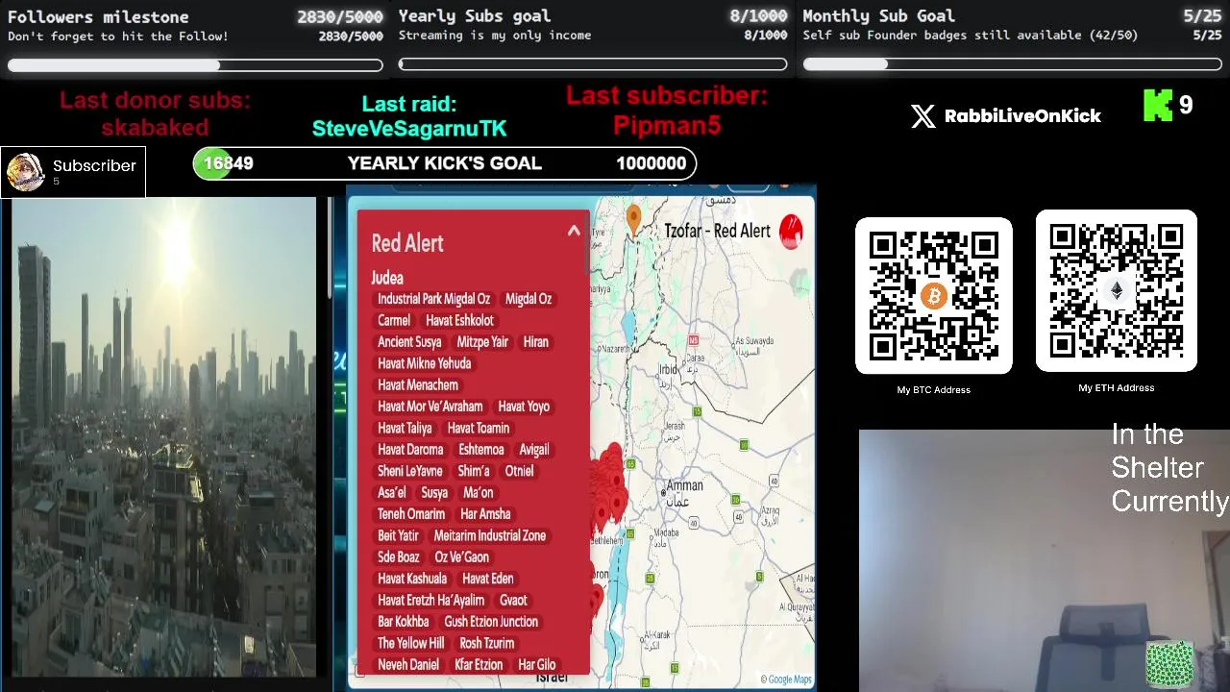The width and height of the screenshot is (1230, 692).
Task: Click the Oz Ve'Gaon tag
Action: point(462,557)
